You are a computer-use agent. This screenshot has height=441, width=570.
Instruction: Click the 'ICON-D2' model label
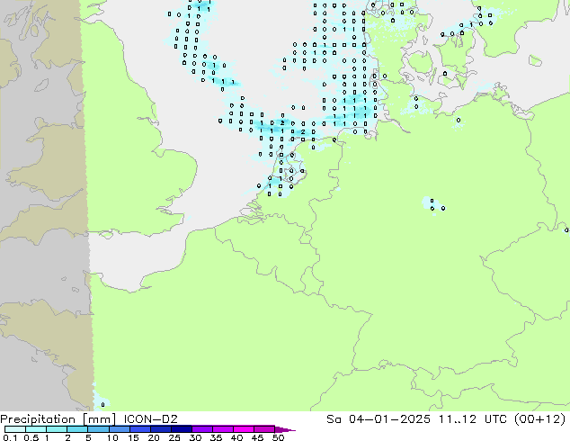(x=150, y=419)
